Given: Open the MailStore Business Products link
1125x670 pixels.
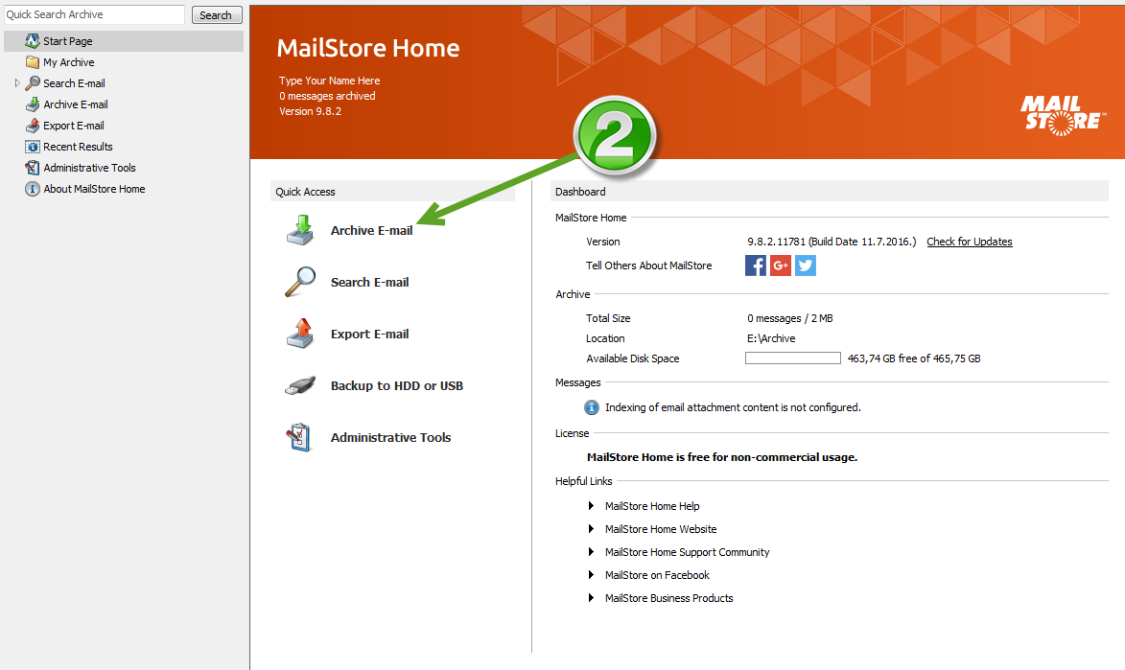Looking at the screenshot, I should [669, 597].
